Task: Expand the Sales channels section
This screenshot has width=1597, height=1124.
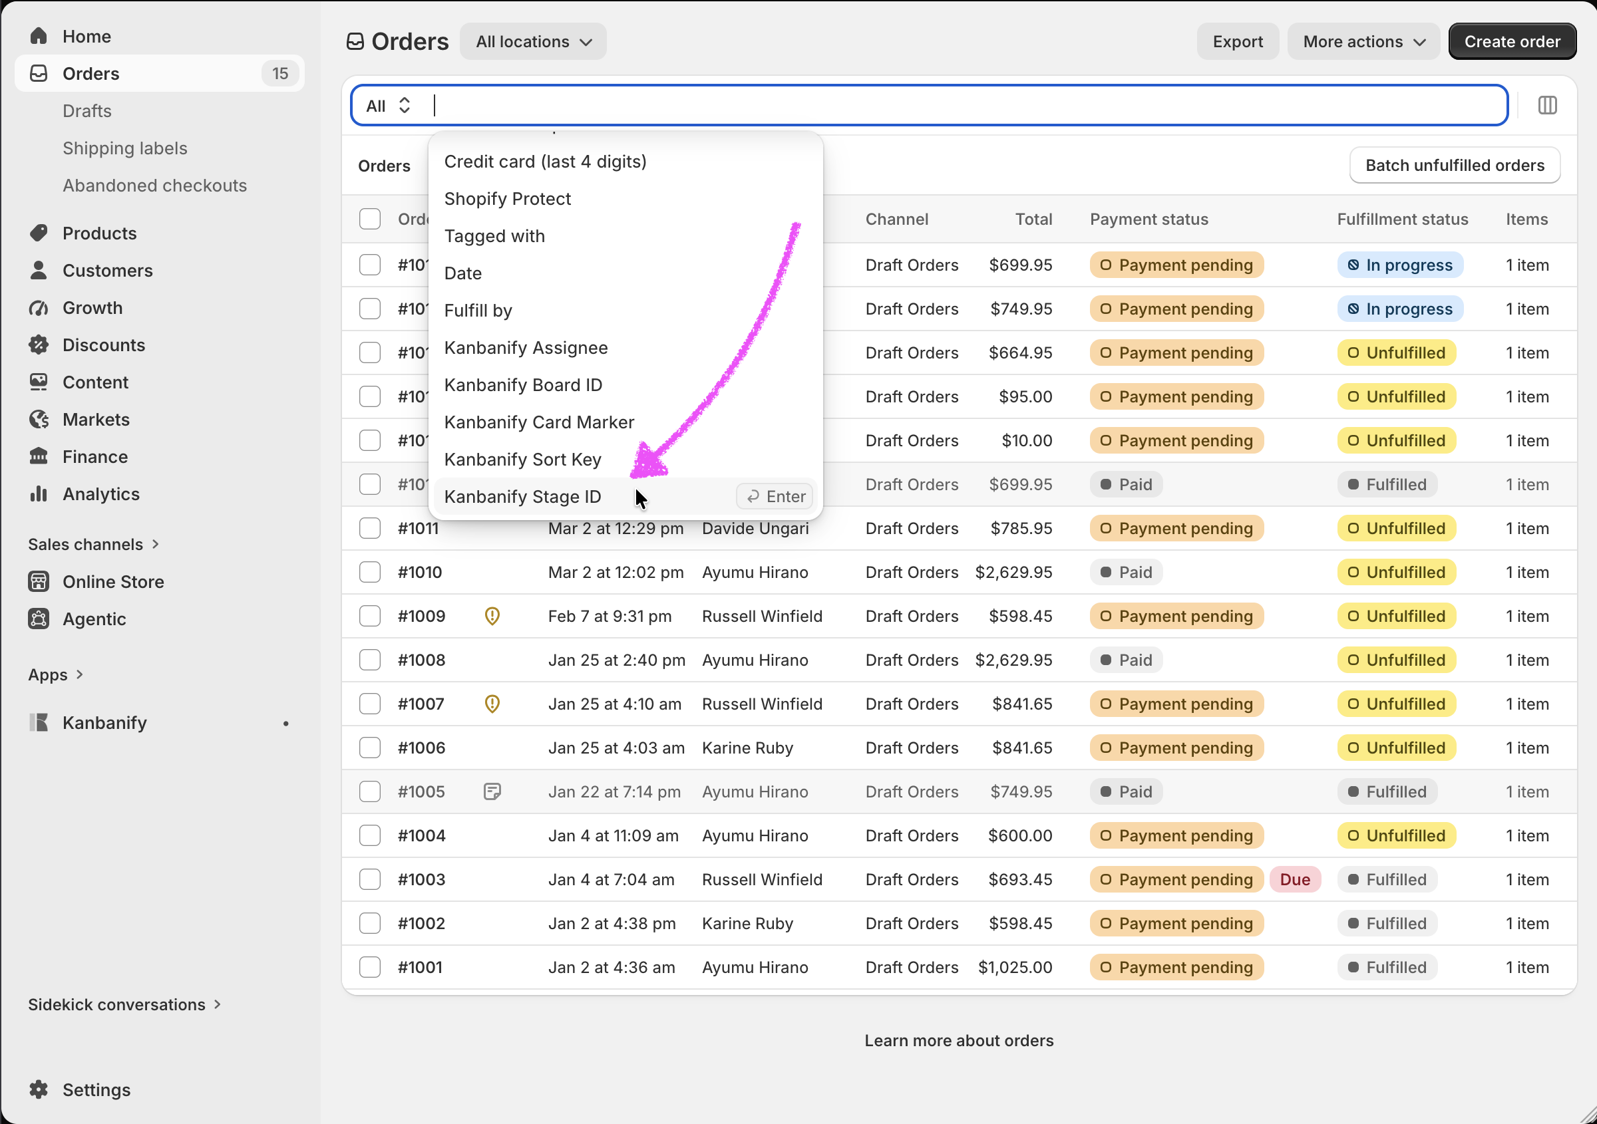Action: coord(94,544)
